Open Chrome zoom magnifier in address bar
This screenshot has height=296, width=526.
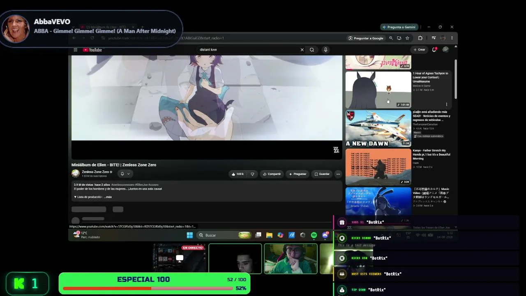391,38
